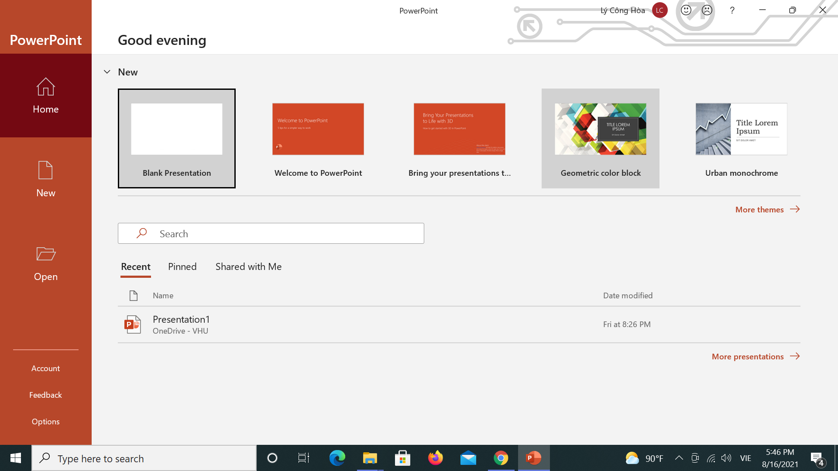Open Feedback in the sidebar

point(45,395)
